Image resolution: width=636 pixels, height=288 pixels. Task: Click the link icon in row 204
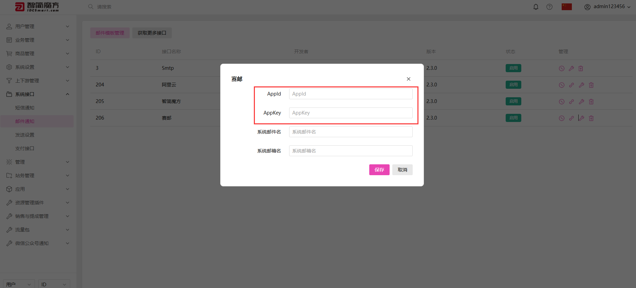(x=572, y=85)
